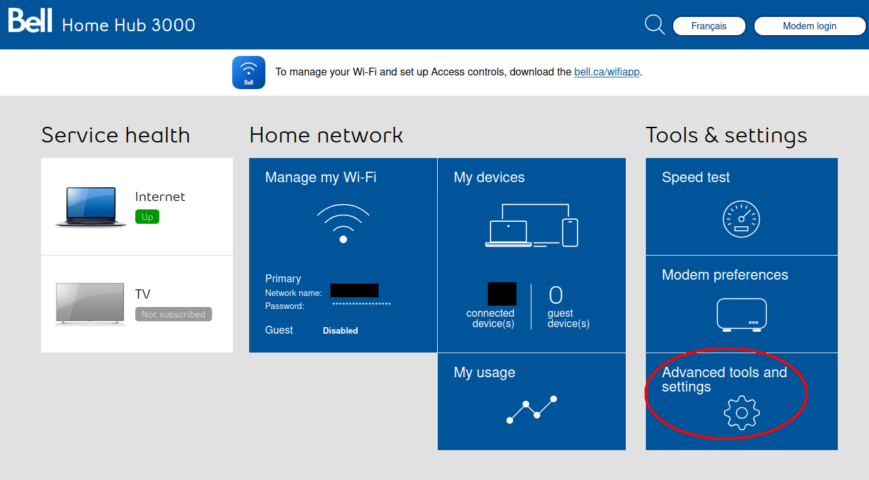Click the TV service label
This screenshot has width=869, height=480.
(x=142, y=294)
